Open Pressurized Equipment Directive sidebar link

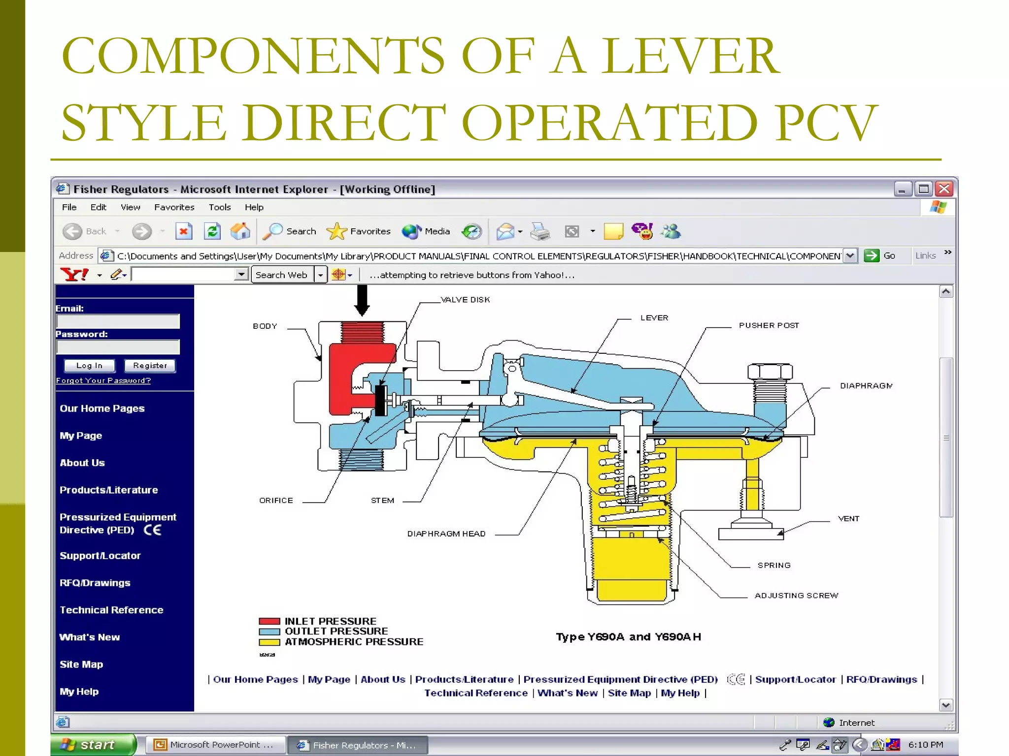pos(118,523)
